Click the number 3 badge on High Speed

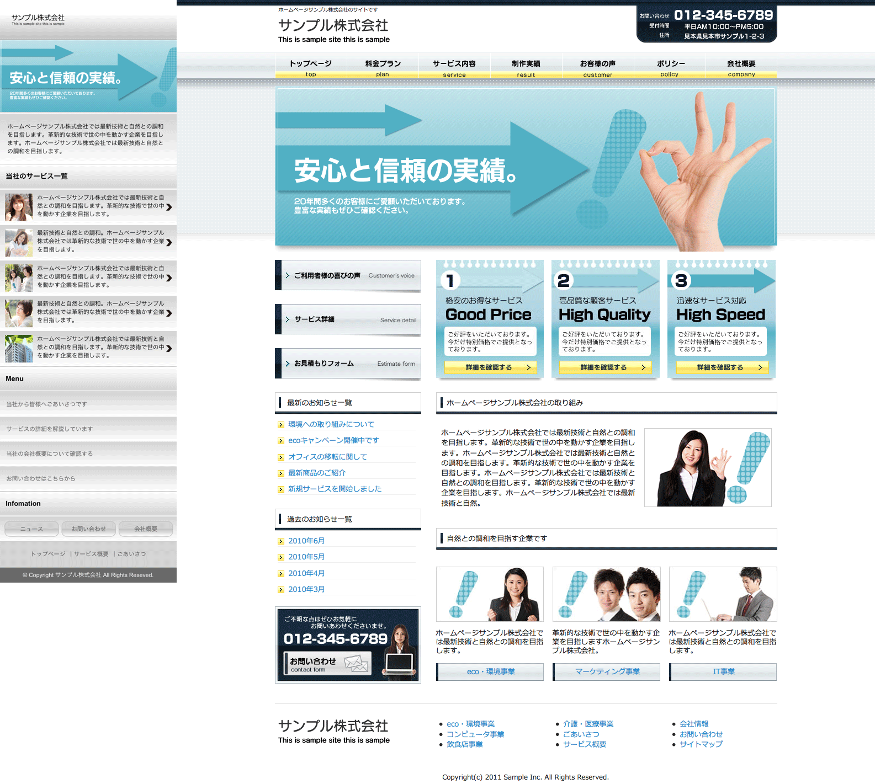click(681, 281)
